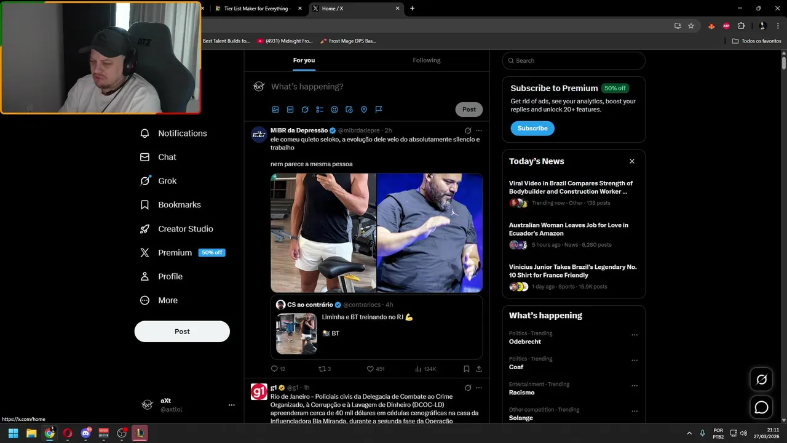The width and height of the screenshot is (787, 443).
Task: Open the floating chat bubble button
Action: [762, 407]
